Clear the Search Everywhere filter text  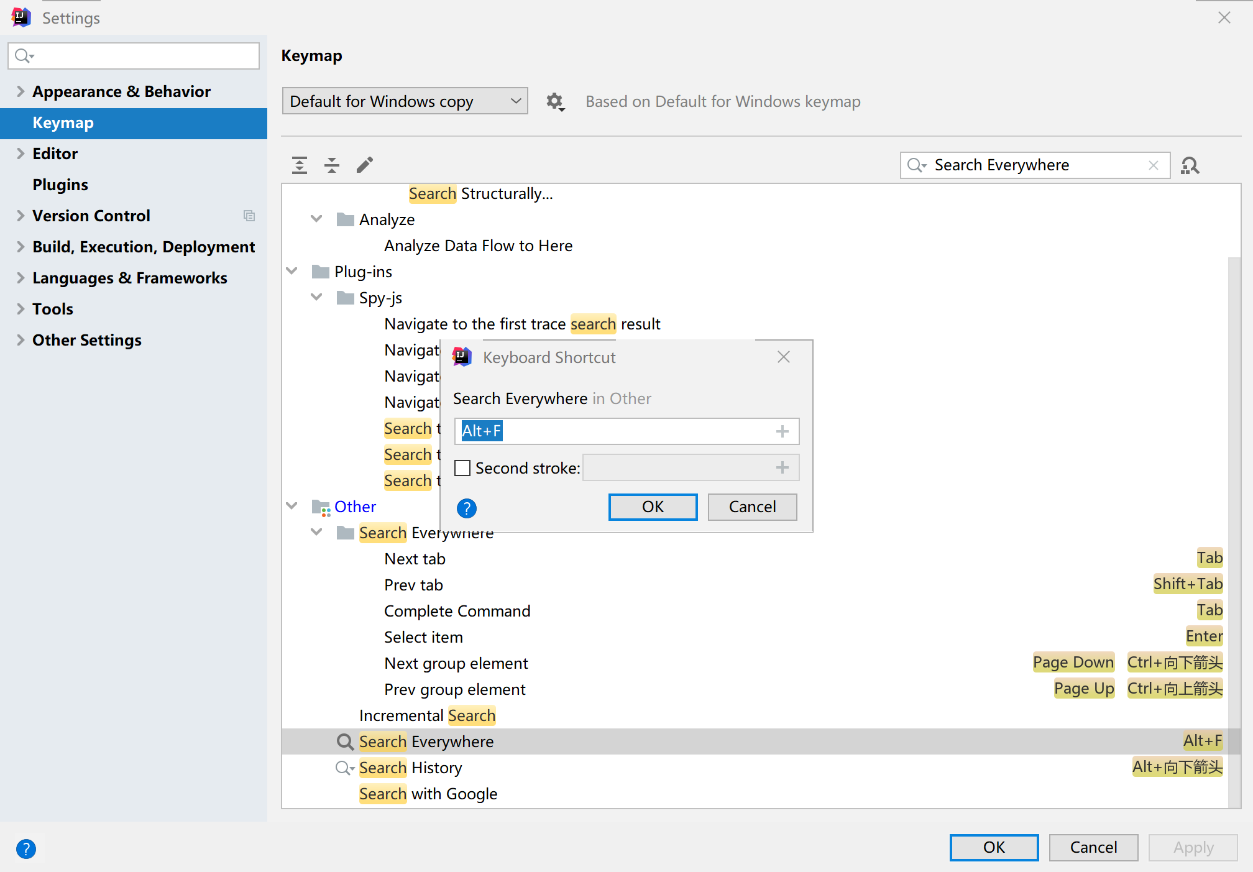tap(1154, 165)
